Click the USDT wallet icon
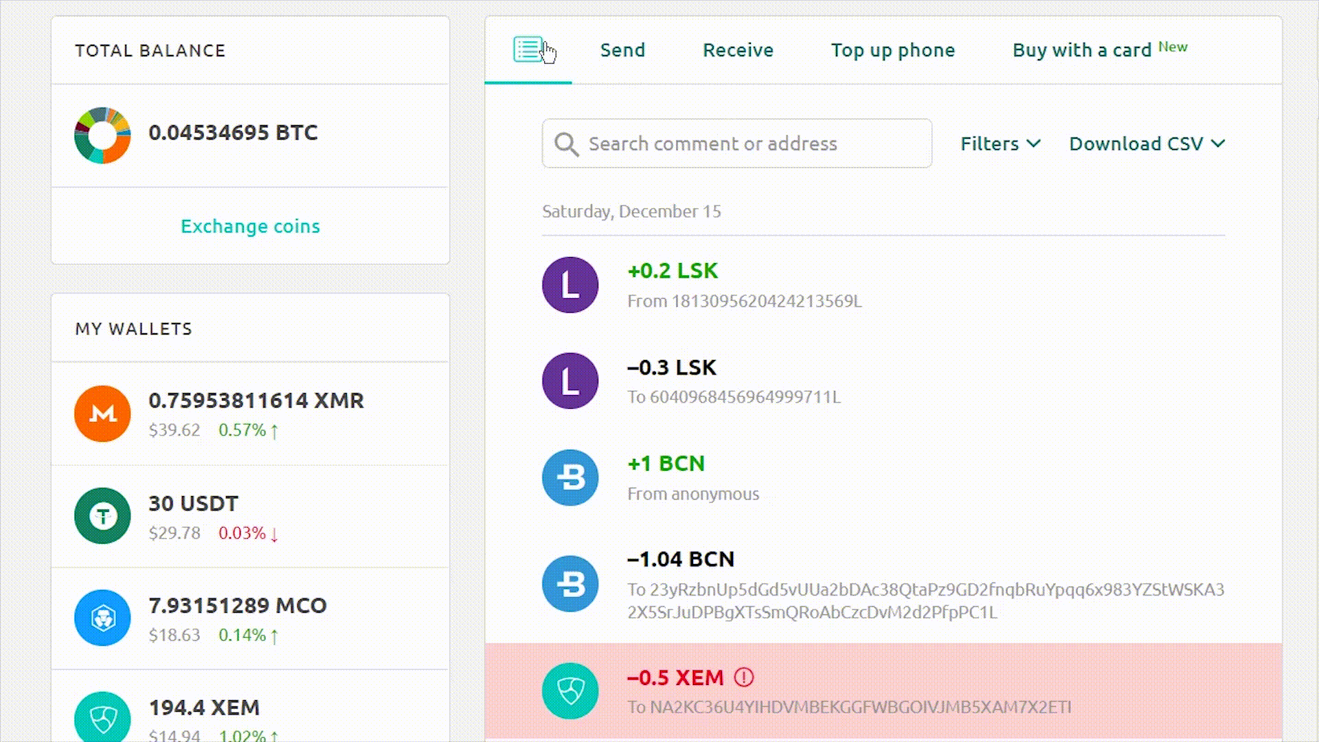 (102, 515)
